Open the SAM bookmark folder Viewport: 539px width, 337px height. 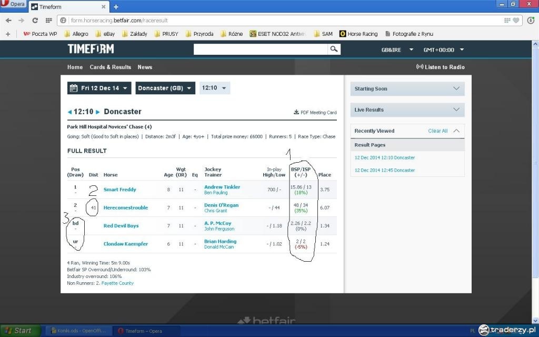click(x=324, y=34)
